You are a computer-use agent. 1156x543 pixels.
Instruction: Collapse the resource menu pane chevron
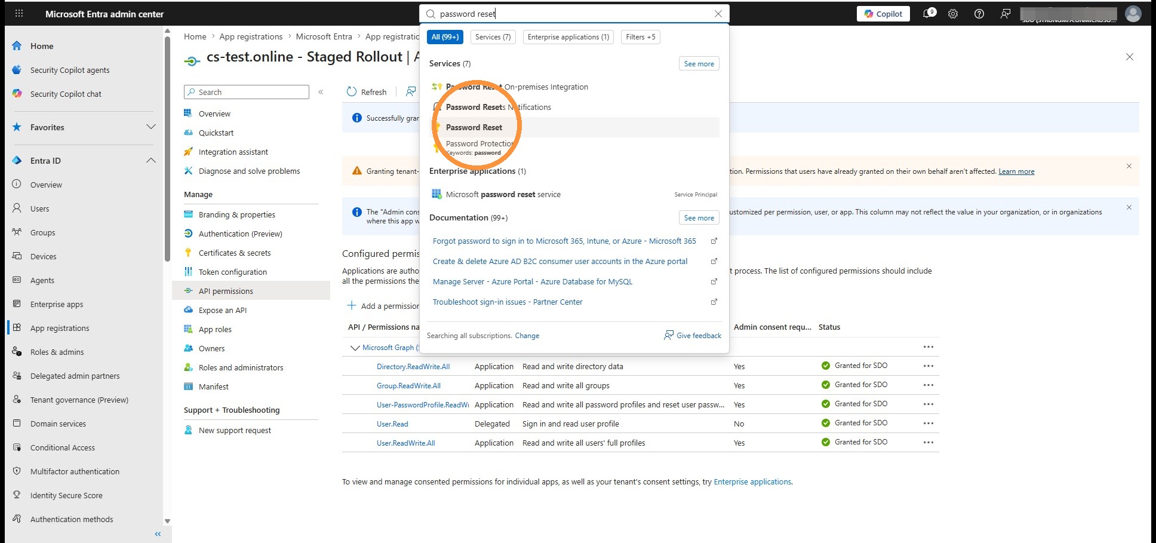[321, 92]
